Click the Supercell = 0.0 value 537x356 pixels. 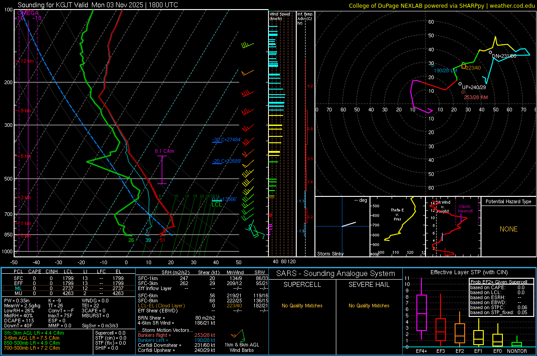[110, 333]
